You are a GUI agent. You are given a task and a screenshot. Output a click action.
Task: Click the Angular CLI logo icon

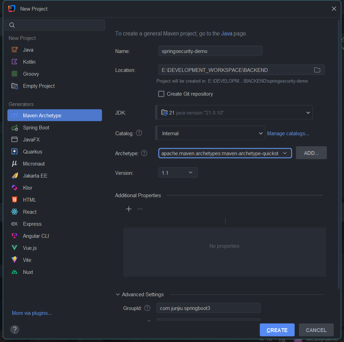pyautogui.click(x=14, y=236)
